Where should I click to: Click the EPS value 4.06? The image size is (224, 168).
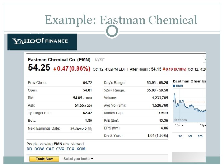coord(165,128)
